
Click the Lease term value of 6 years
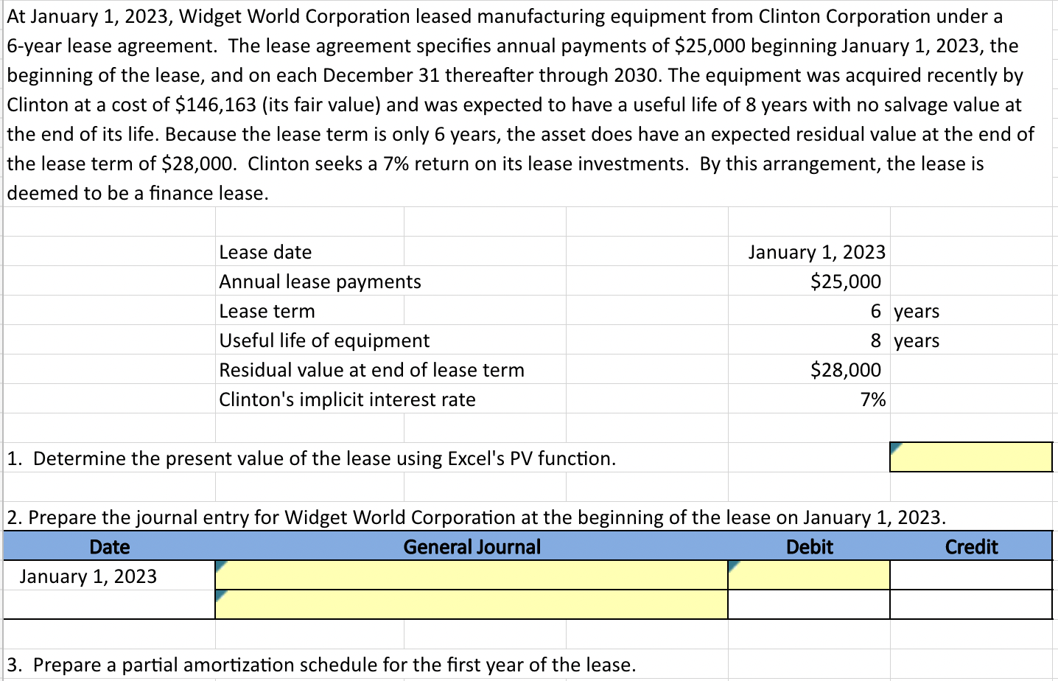pyautogui.click(x=877, y=310)
